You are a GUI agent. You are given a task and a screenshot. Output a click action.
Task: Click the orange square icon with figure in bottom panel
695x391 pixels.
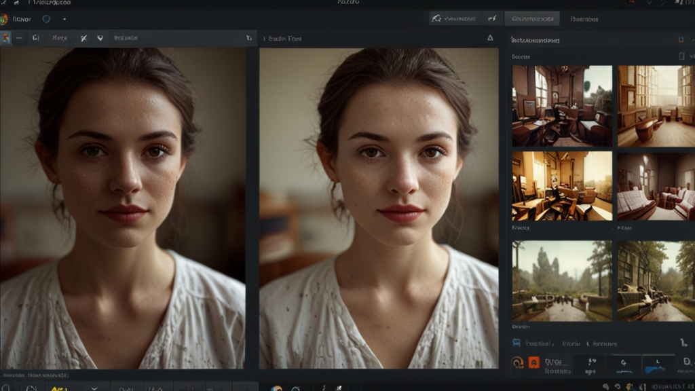[534, 362]
